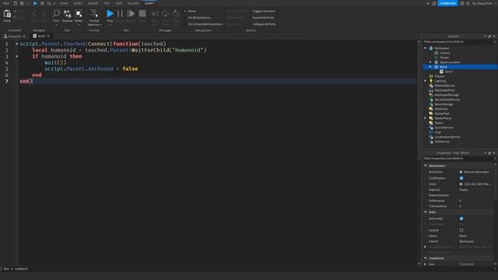The width and height of the screenshot is (498, 280).
Task: Click the Undo arrow in quick-access bar
Action: [x=48, y=3]
